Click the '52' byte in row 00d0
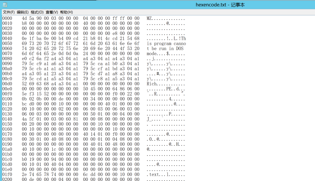This screenshot has height=181, width=315. click(x=24, y=84)
